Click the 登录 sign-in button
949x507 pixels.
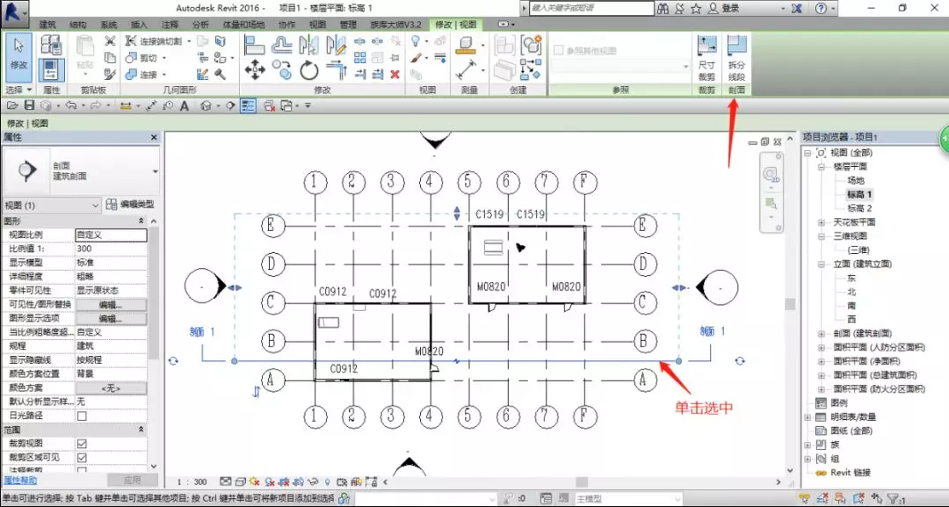tap(724, 9)
